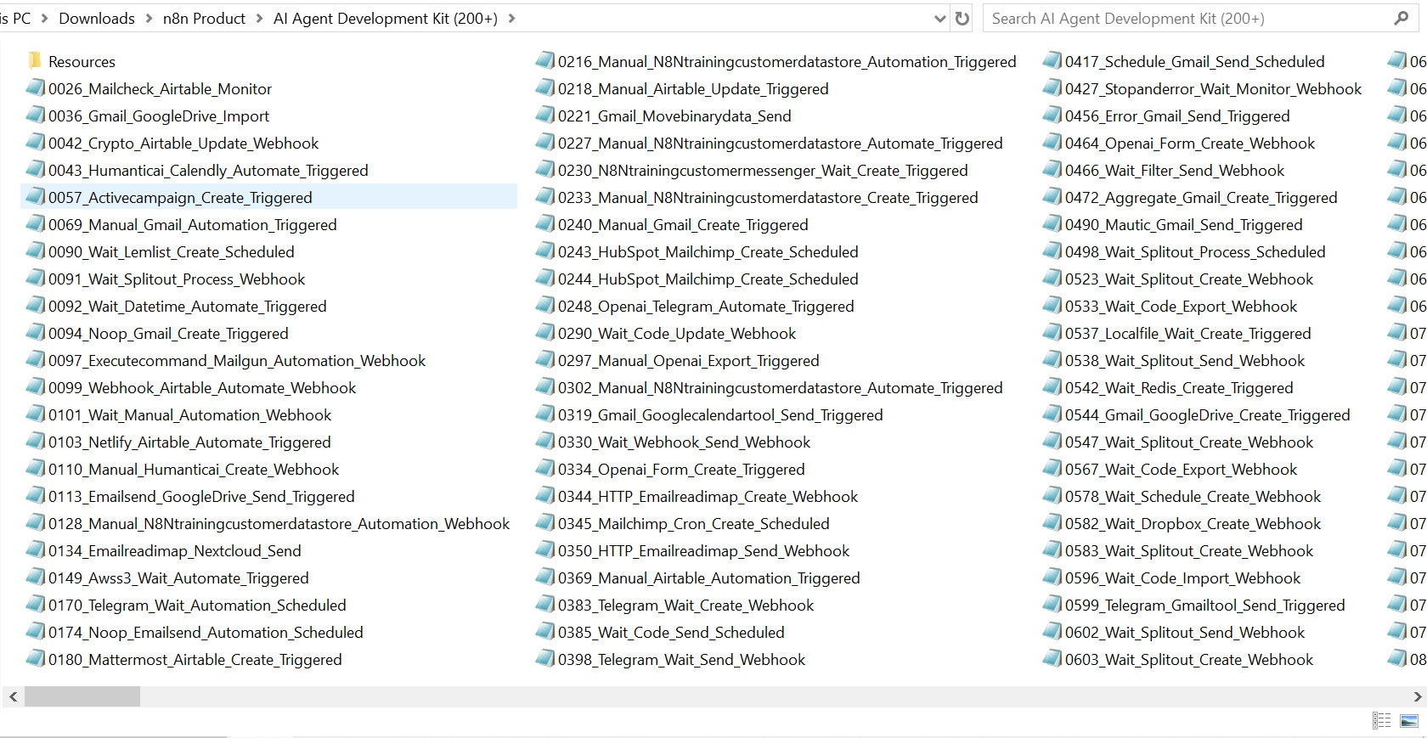Image resolution: width=1427 pixels, height=738 pixels.
Task: Select the 0026_Mailcheck_Airtable_Monitor file icon
Action: click(35, 88)
